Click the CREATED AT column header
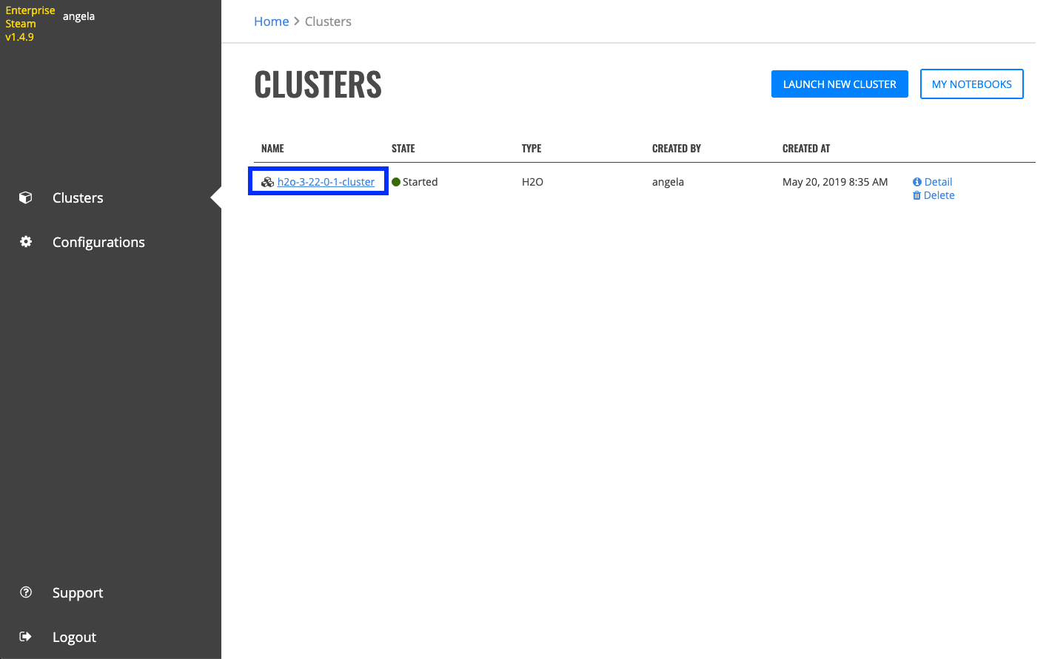Screen dimensions: 1049x659 pos(806,149)
